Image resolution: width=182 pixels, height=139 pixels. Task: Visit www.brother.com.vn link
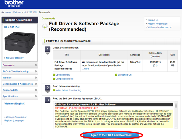160,27
